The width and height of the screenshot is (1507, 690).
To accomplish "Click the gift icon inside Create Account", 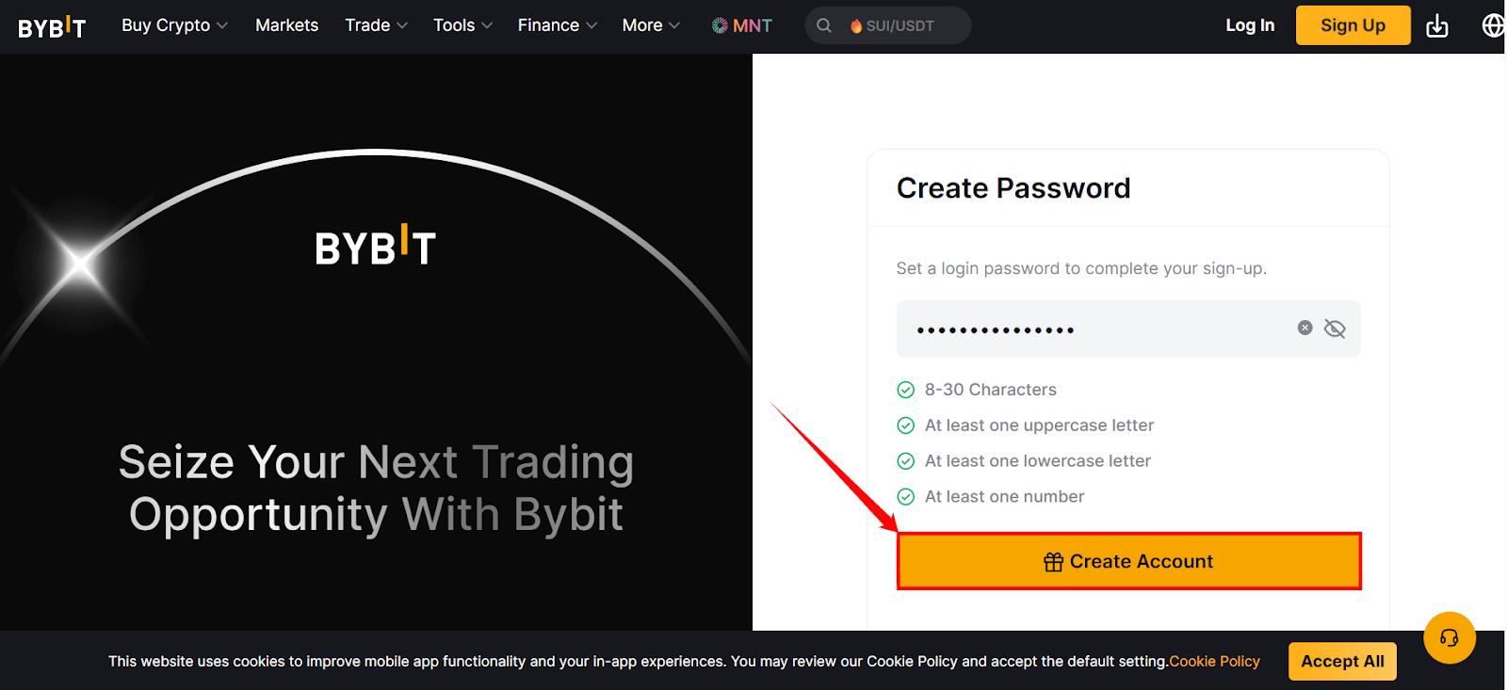I will [1052, 561].
